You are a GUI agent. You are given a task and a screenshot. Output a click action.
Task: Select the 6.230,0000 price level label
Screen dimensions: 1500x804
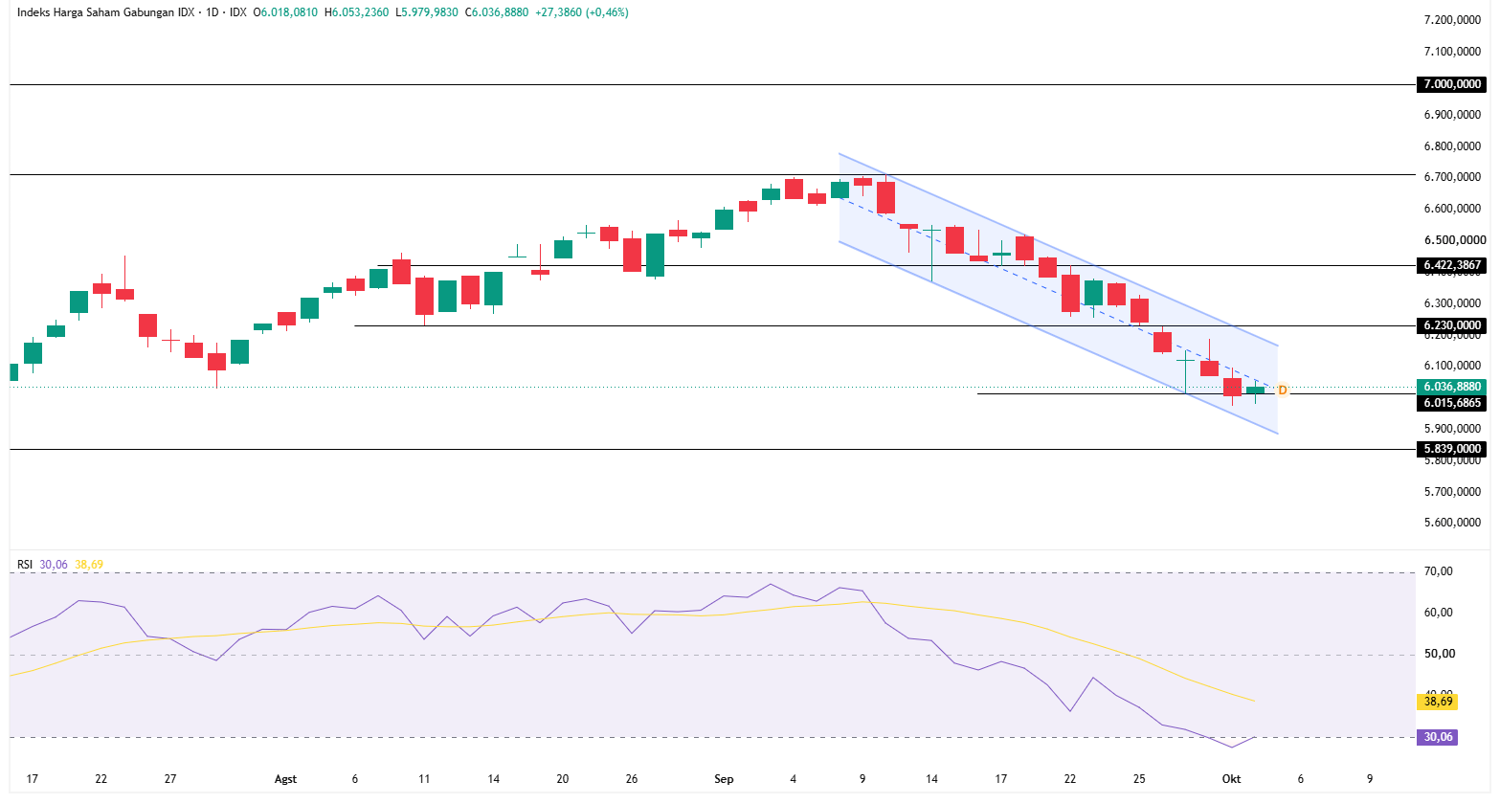pos(1452,325)
